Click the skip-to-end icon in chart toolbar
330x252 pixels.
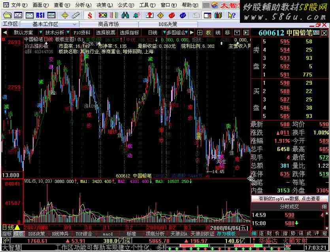pos(246,33)
